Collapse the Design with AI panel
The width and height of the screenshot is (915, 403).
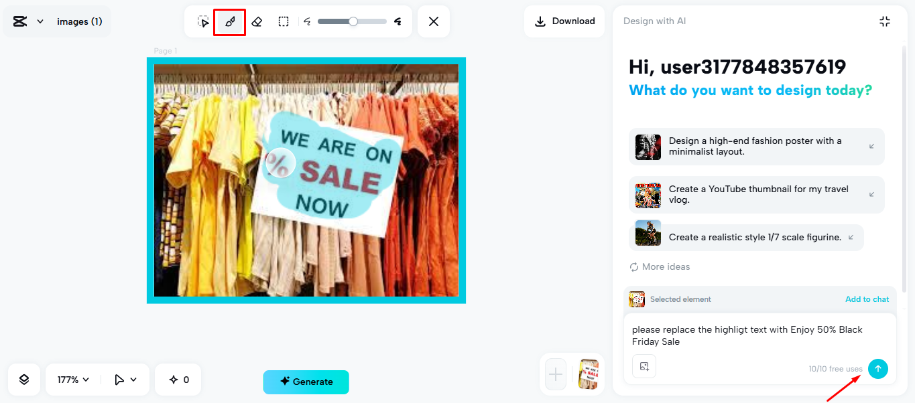coord(885,21)
